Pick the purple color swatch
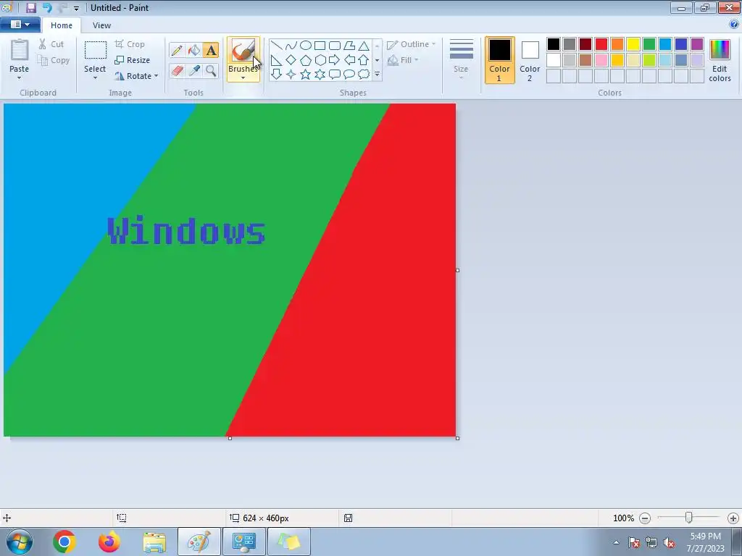Viewport: 742px width, 556px height. point(697,44)
